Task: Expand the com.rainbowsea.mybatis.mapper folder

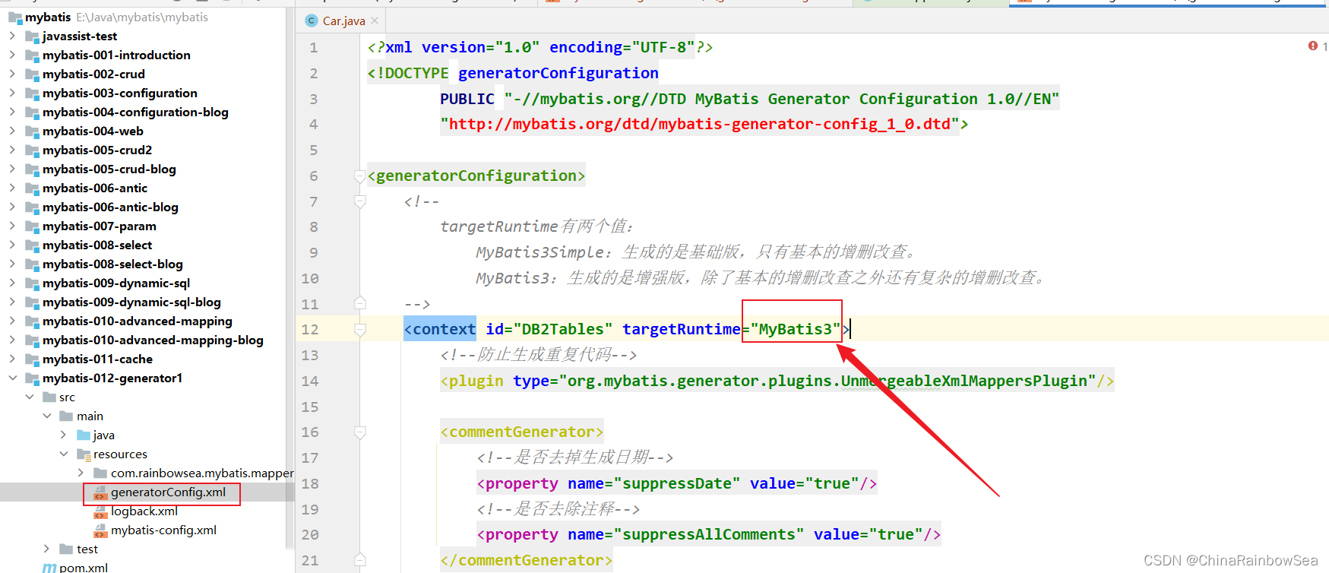Action: [81, 473]
